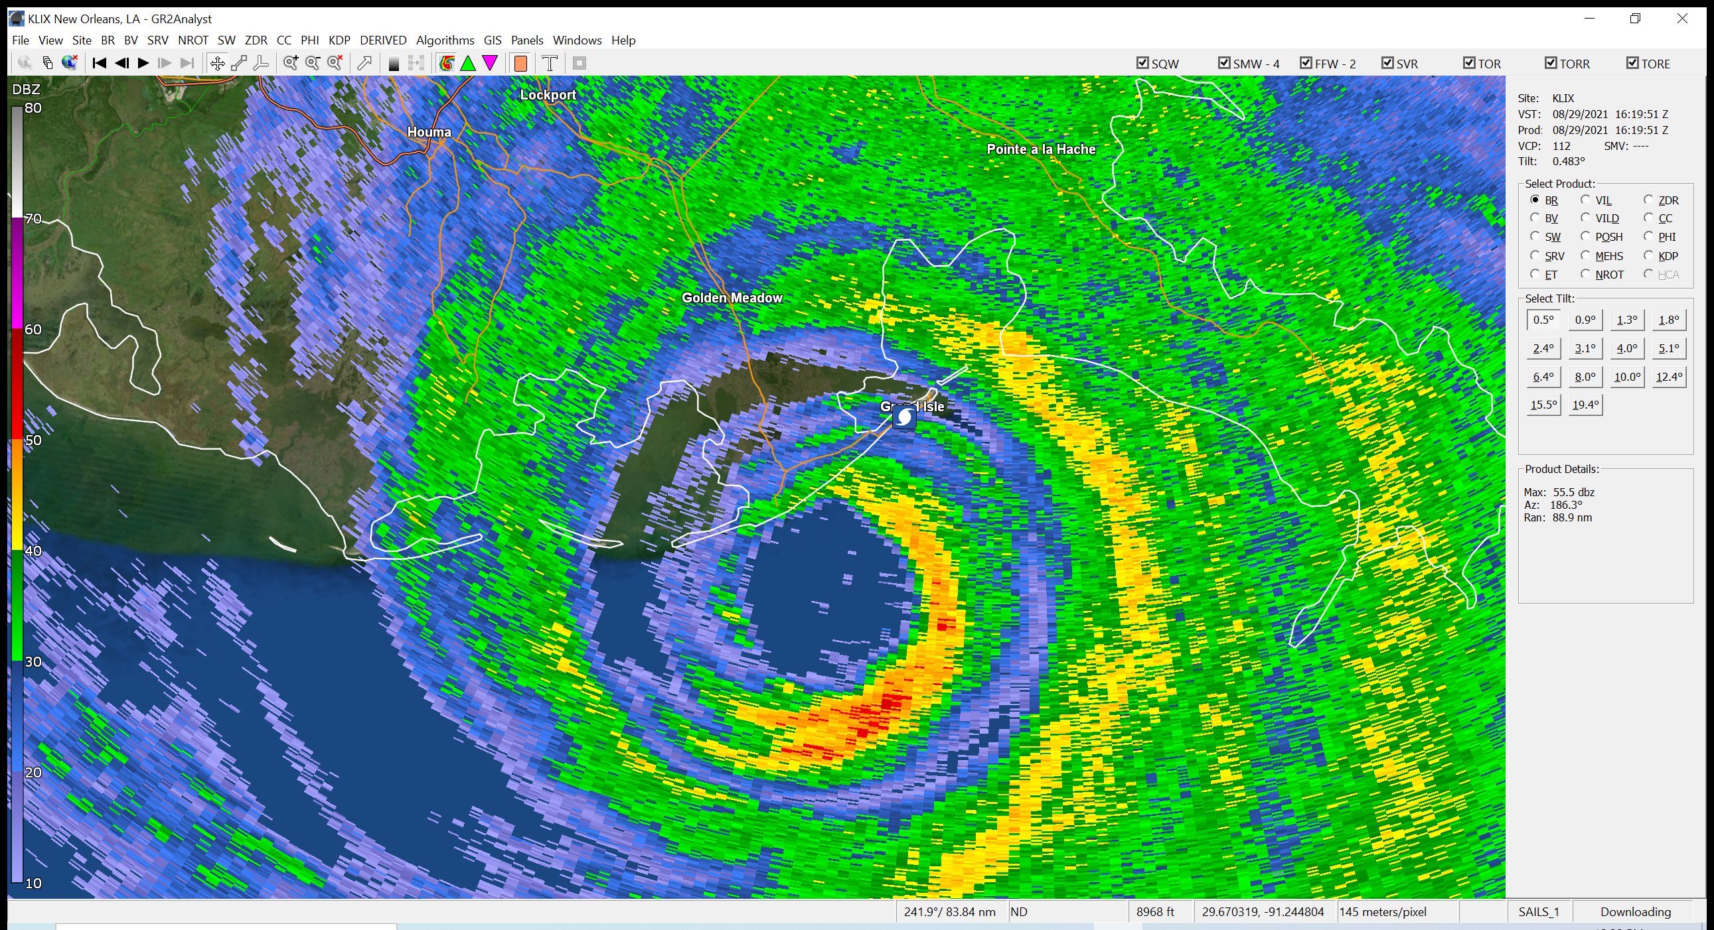Select the 4.0° tilt button
This screenshot has height=930, width=1714.
click(x=1627, y=348)
